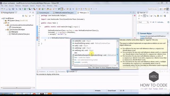Click the New file toolbar icon
This screenshot has height=96, width=170.
(x=2, y=9)
